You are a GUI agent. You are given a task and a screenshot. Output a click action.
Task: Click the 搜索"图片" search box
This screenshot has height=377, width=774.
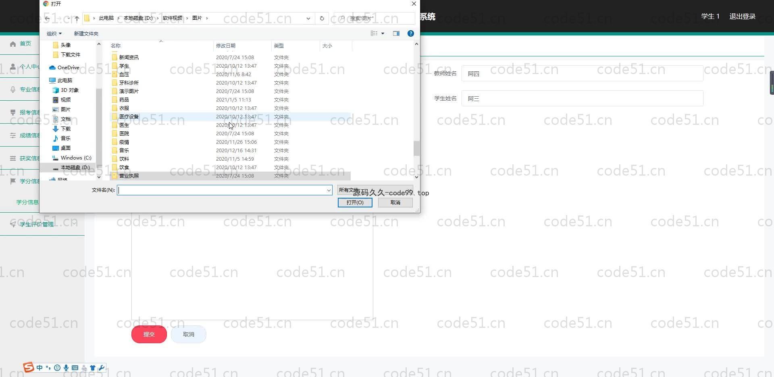374,19
